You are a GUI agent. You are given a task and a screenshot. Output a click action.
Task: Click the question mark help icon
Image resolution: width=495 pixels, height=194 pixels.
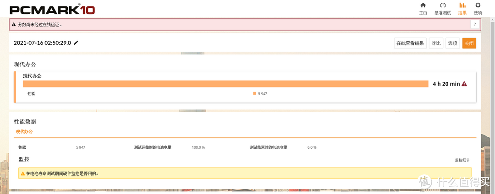point(475,24)
